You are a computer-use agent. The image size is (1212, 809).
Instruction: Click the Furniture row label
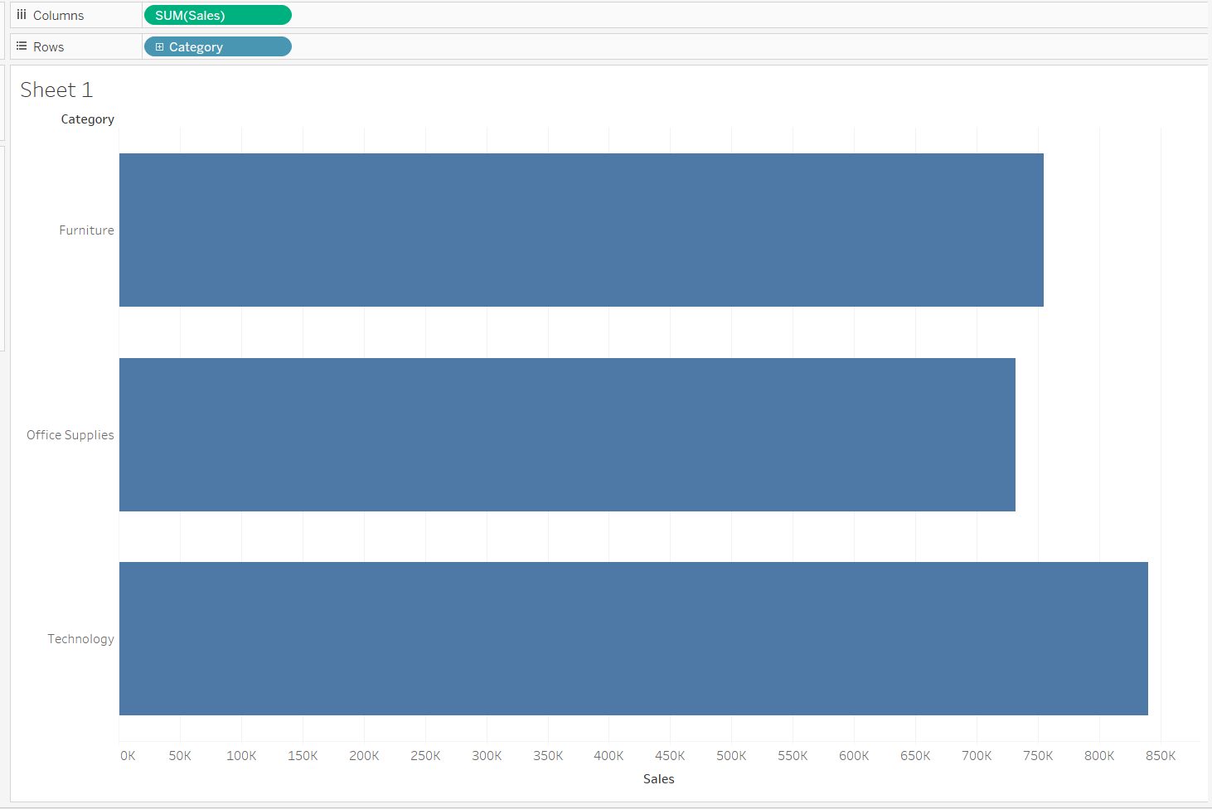86,230
